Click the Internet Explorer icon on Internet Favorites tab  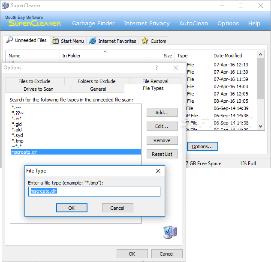tap(93, 41)
